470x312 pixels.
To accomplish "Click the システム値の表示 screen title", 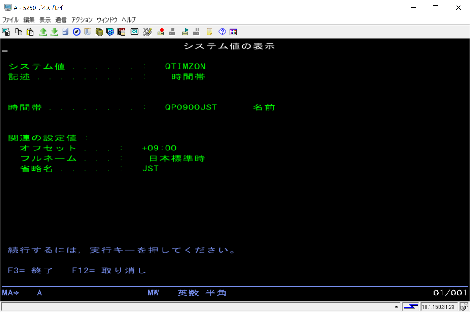I will click(x=229, y=46).
